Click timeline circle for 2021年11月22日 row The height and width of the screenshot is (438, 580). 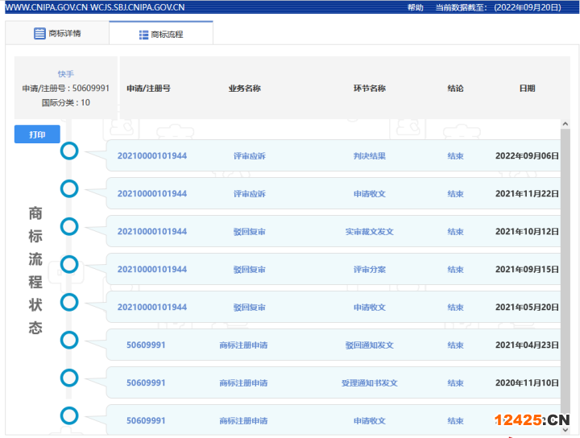tap(69, 188)
